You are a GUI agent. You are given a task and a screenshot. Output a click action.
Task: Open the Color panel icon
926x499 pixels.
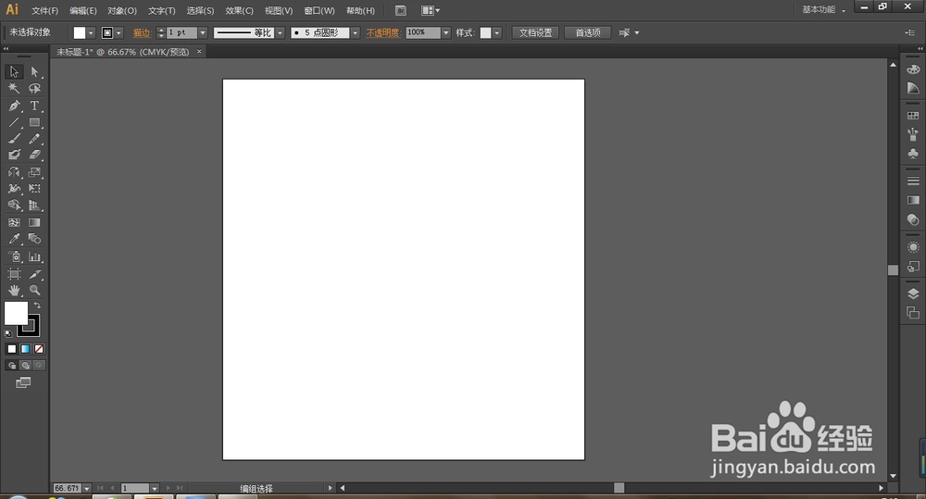pyautogui.click(x=913, y=69)
